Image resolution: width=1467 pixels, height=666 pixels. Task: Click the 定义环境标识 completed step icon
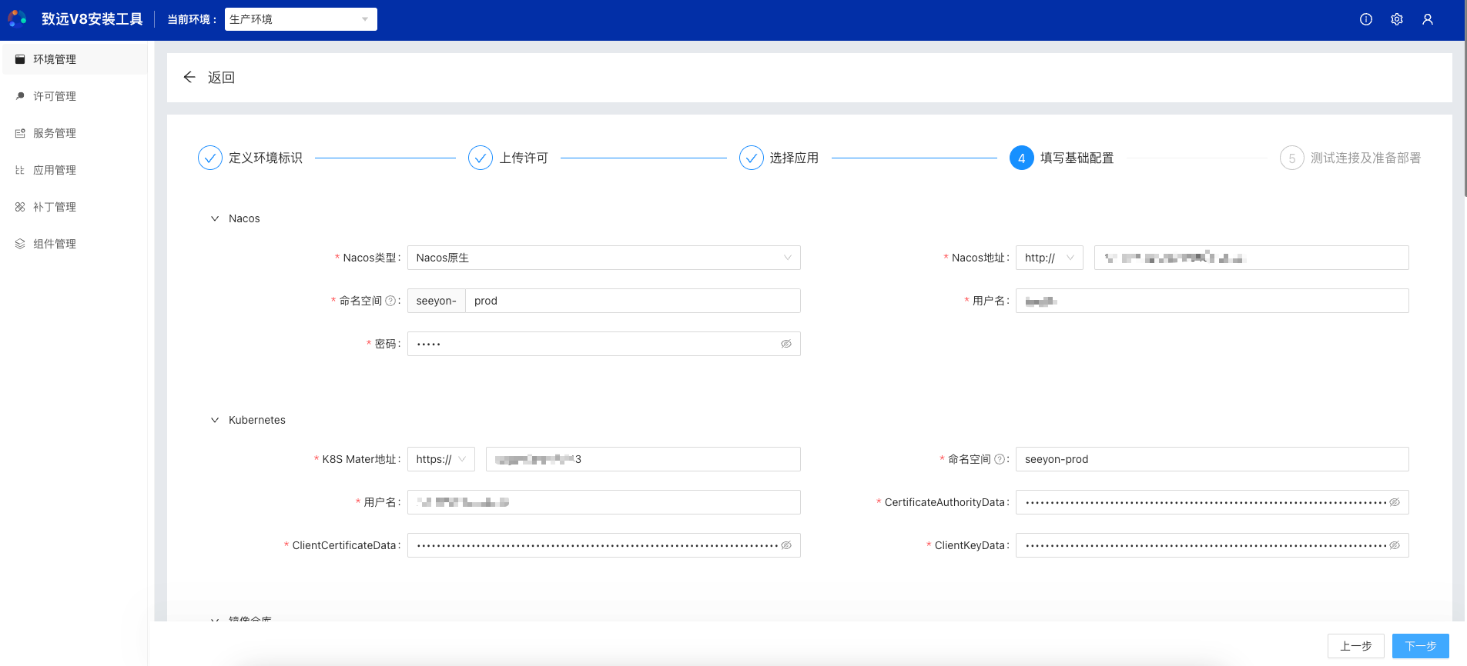pos(209,158)
